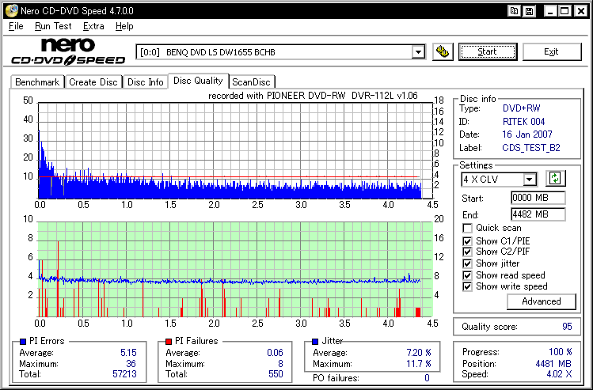Click the Progress value 100 %
593x390 pixels.
(560, 352)
